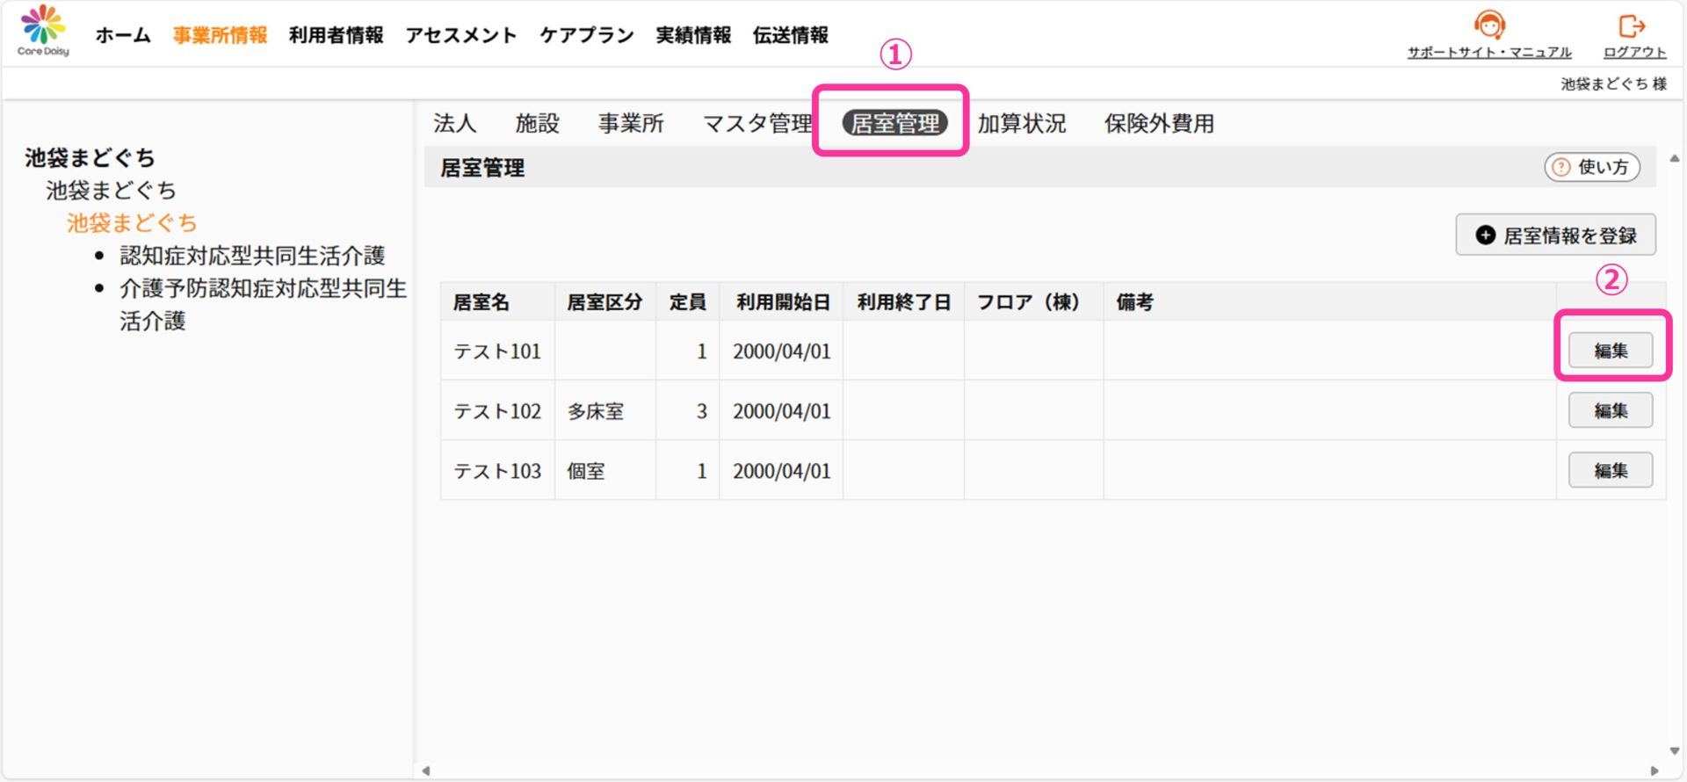
Task: Click the テスト103 room name cell
Action: (x=497, y=471)
